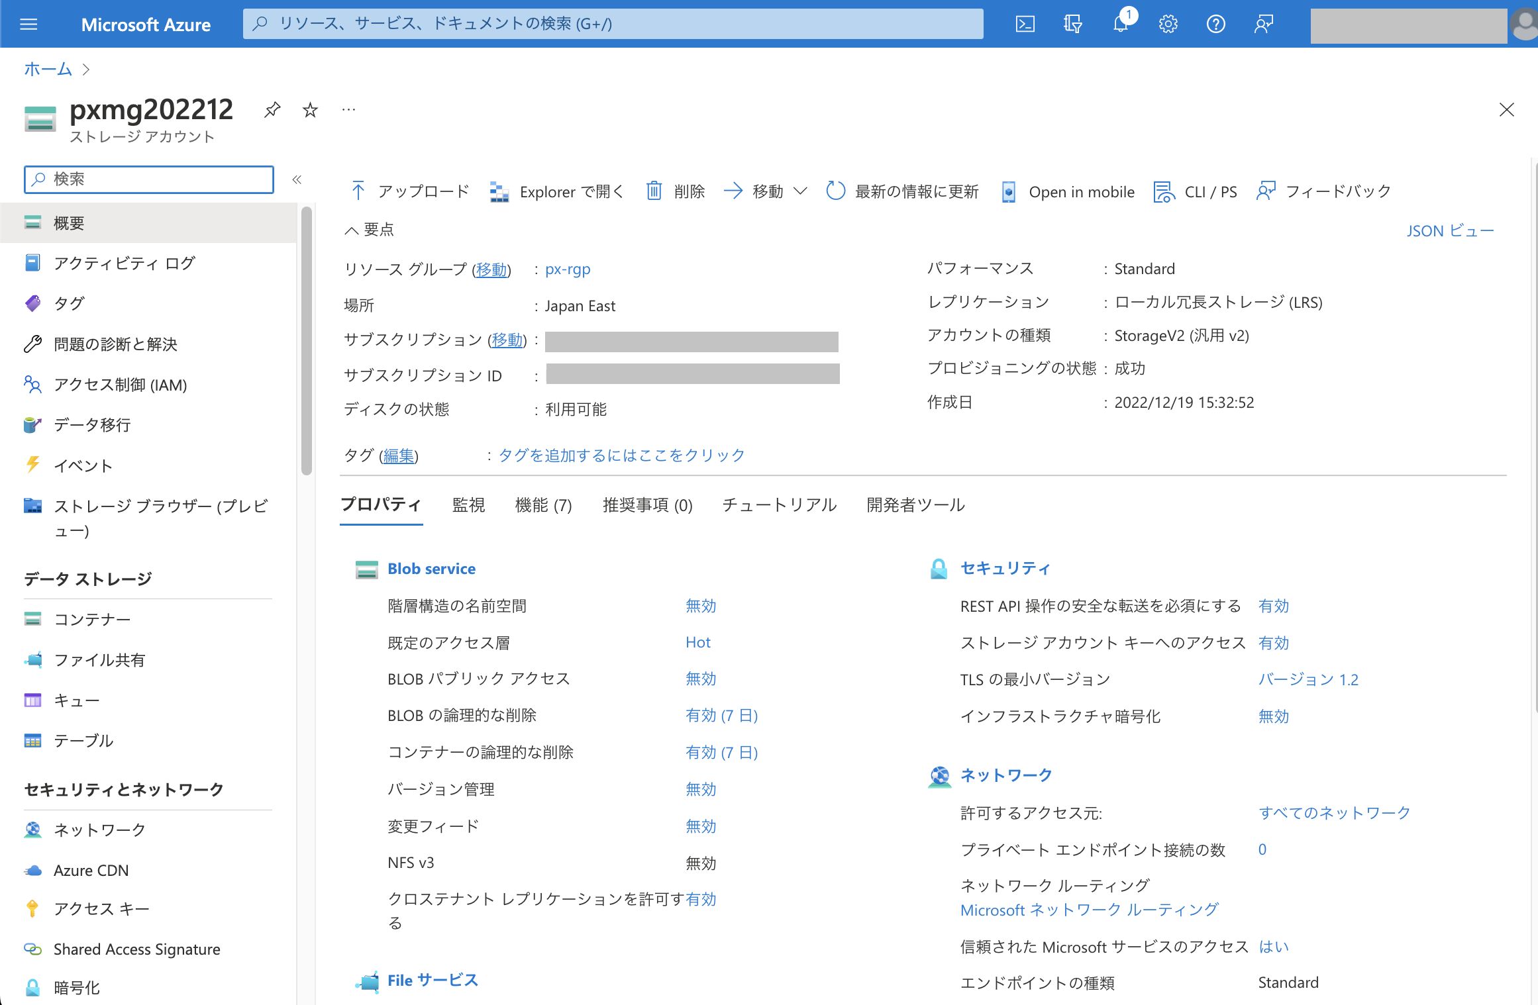Open the px-rgp resource group link
1538x1005 pixels.
point(568,269)
